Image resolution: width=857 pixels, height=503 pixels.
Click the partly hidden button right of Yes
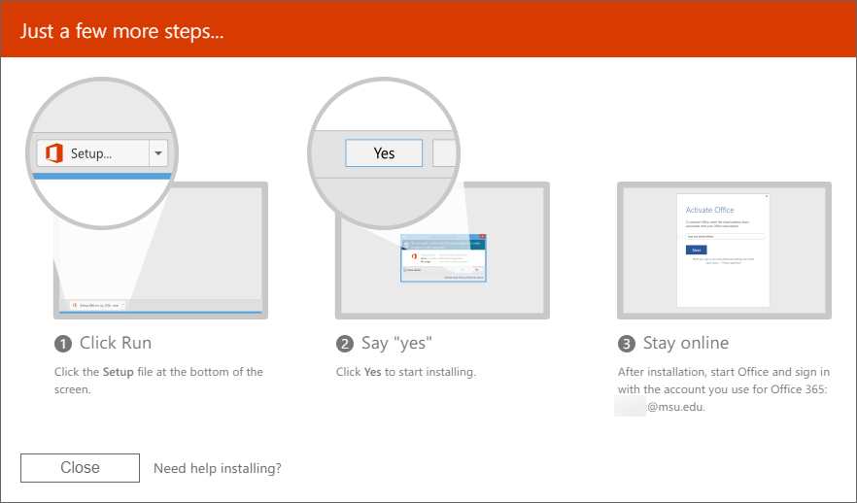[444, 152]
